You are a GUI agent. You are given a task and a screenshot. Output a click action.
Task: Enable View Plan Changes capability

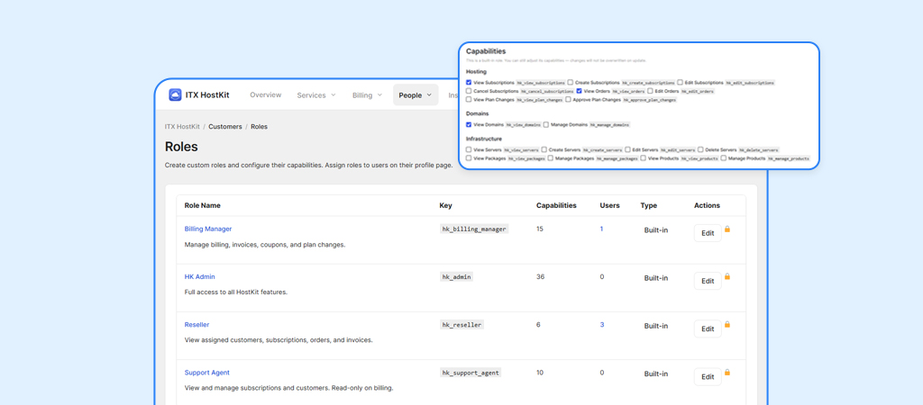point(469,99)
